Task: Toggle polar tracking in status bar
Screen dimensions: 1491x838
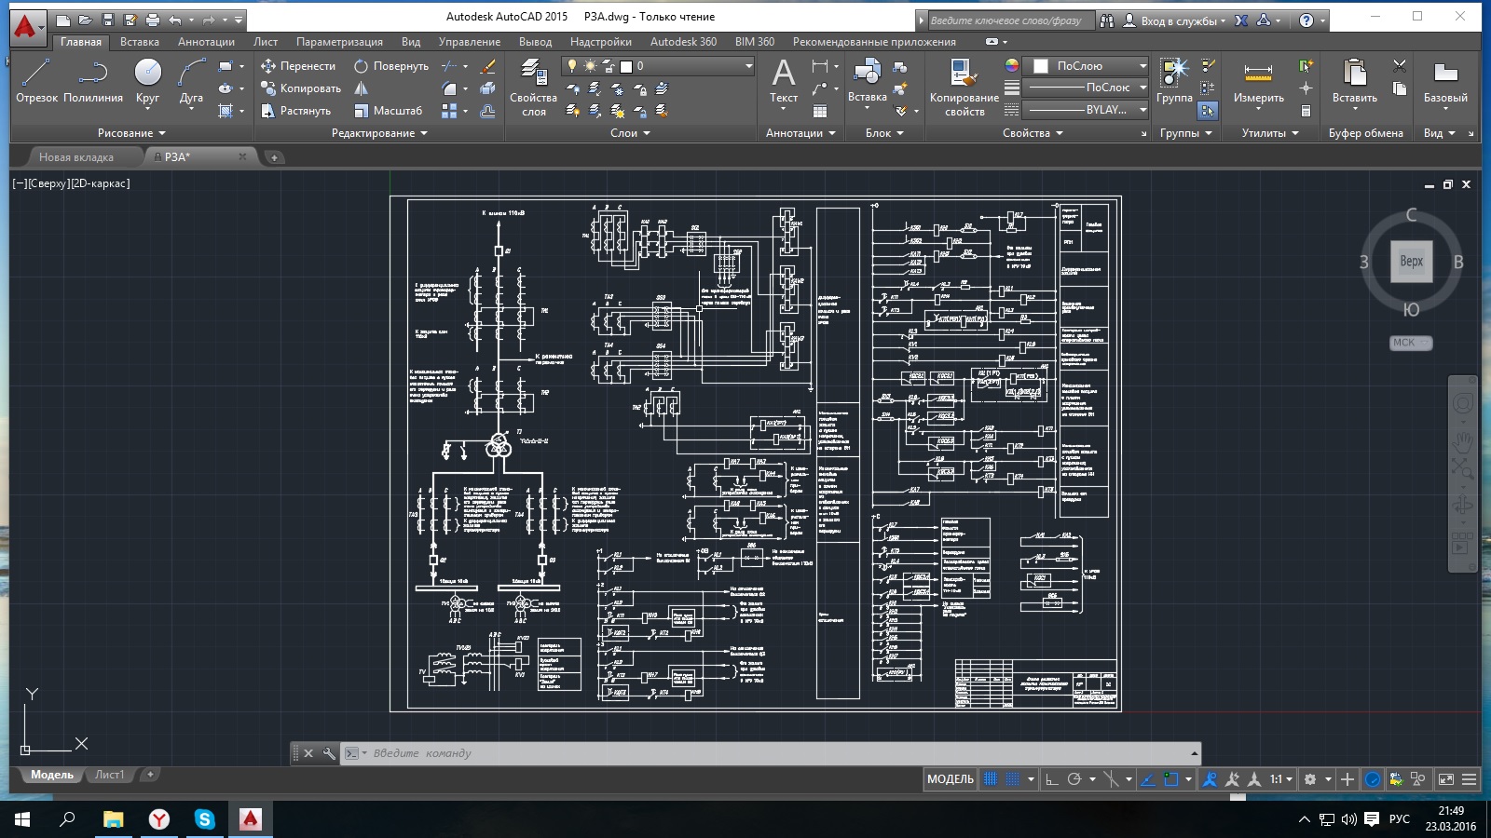Action: tap(1074, 779)
